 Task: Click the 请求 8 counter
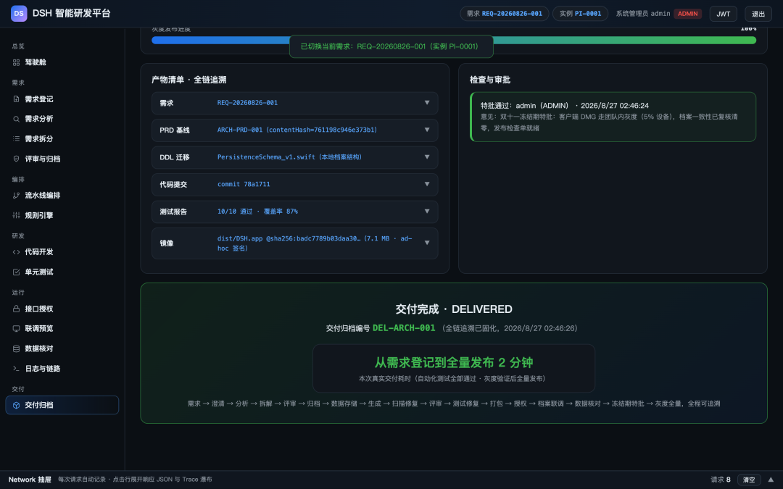(x=721, y=480)
